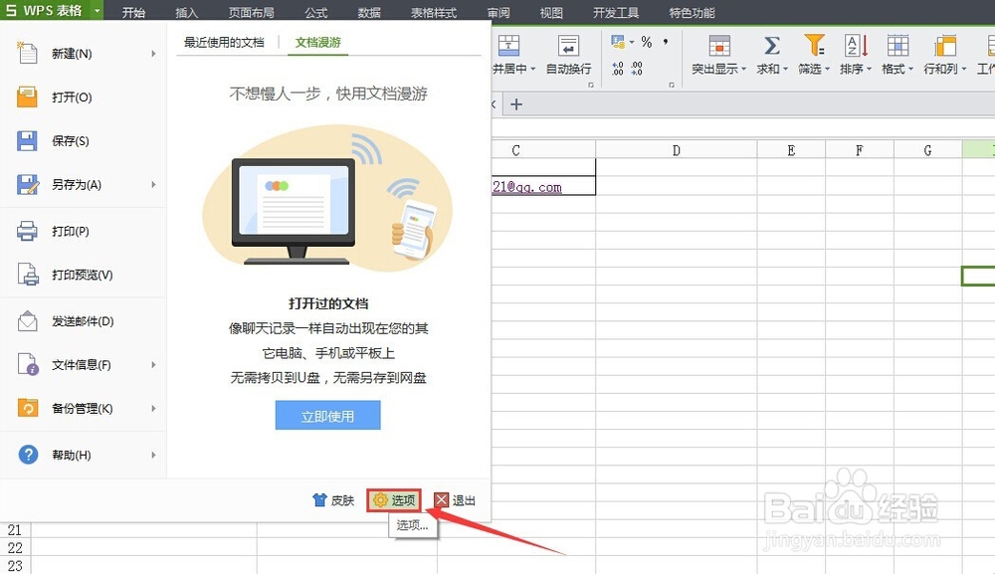Click the 立即使用 button

[327, 415]
